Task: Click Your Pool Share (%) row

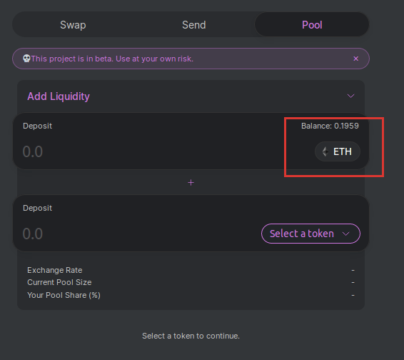Action: (x=191, y=295)
